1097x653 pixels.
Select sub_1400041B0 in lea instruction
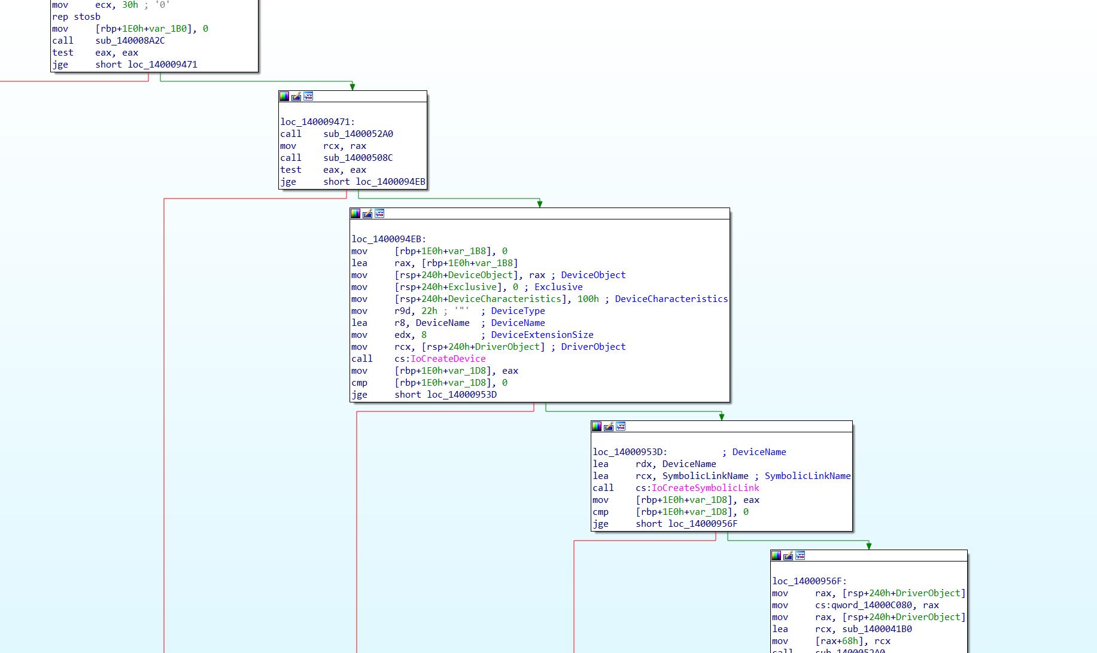point(877,629)
